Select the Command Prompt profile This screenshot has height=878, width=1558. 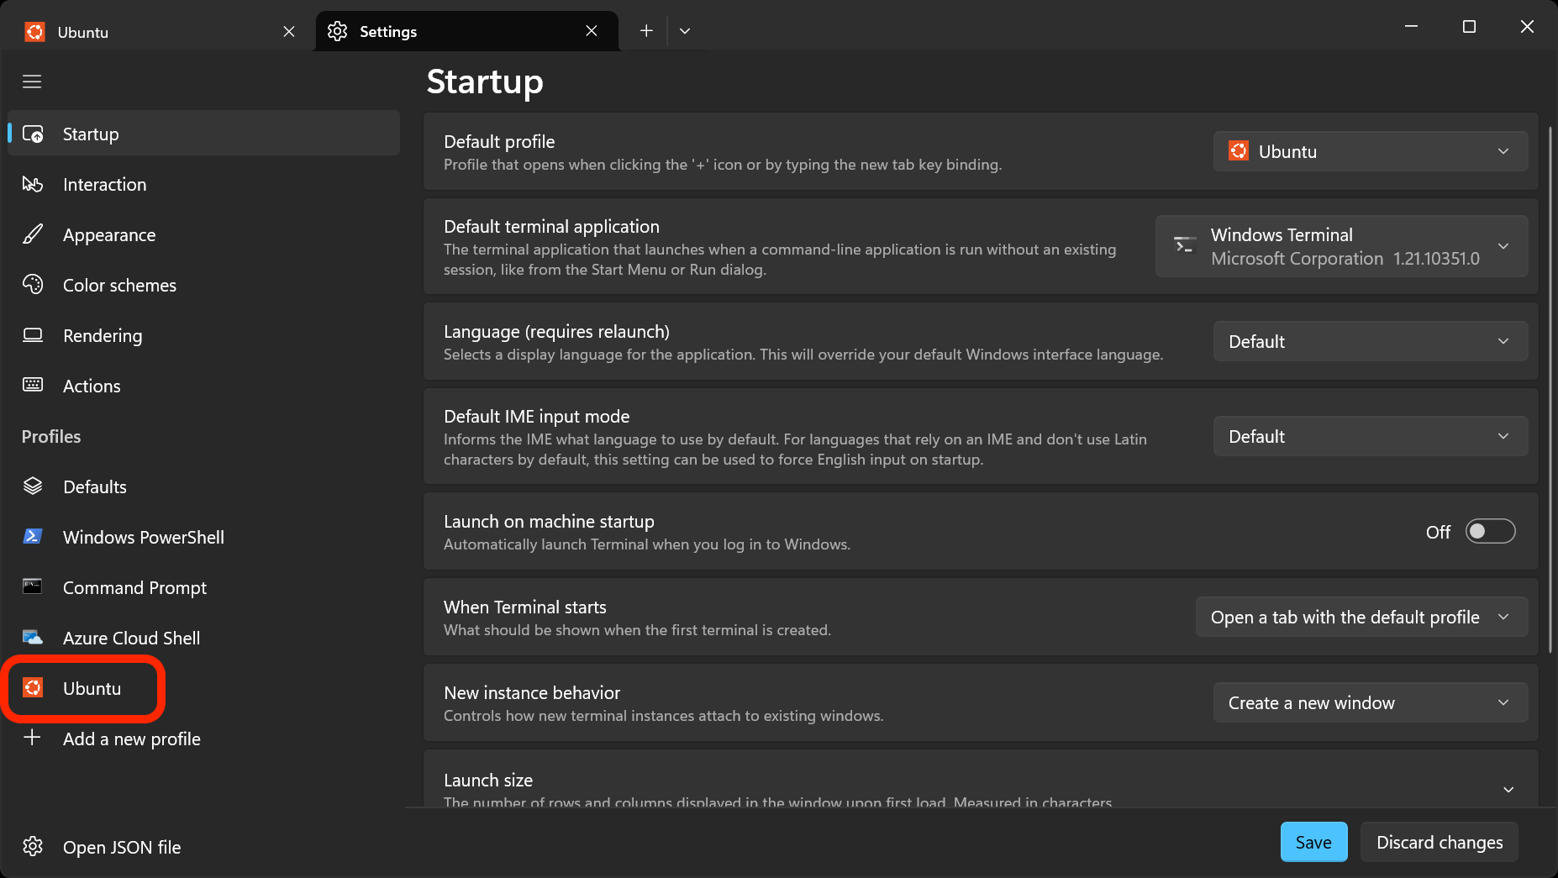tap(32, 586)
